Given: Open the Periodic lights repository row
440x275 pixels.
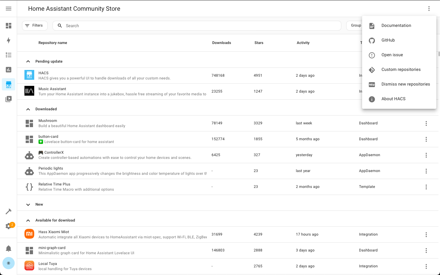Looking at the screenshot, I should (228, 171).
